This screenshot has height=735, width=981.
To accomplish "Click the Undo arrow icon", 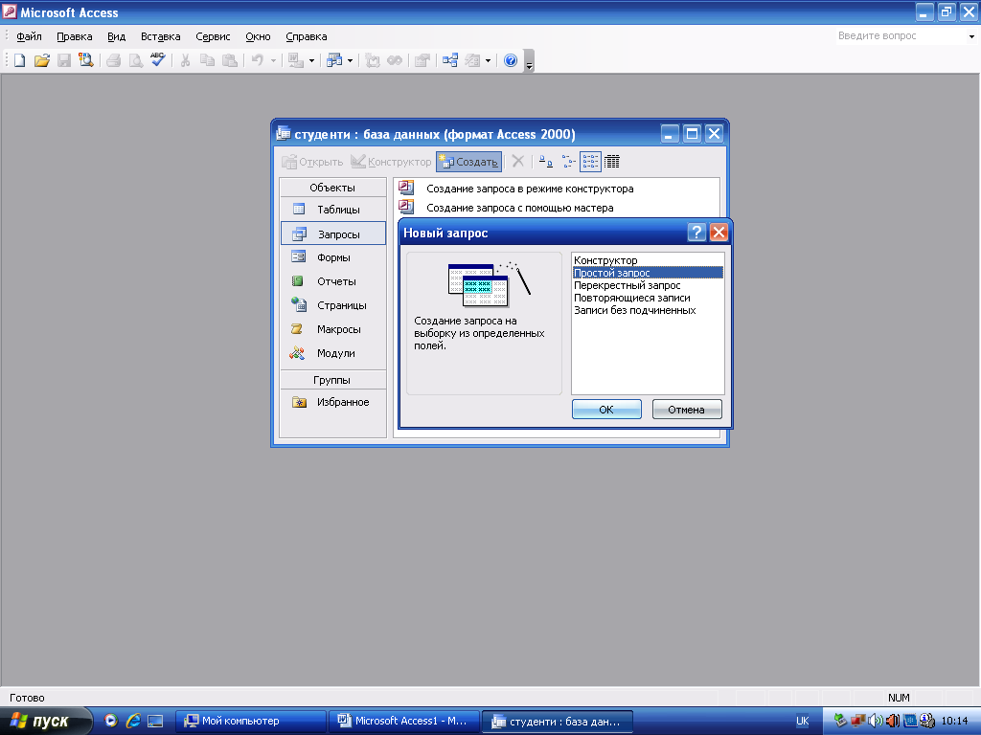I will (257, 60).
